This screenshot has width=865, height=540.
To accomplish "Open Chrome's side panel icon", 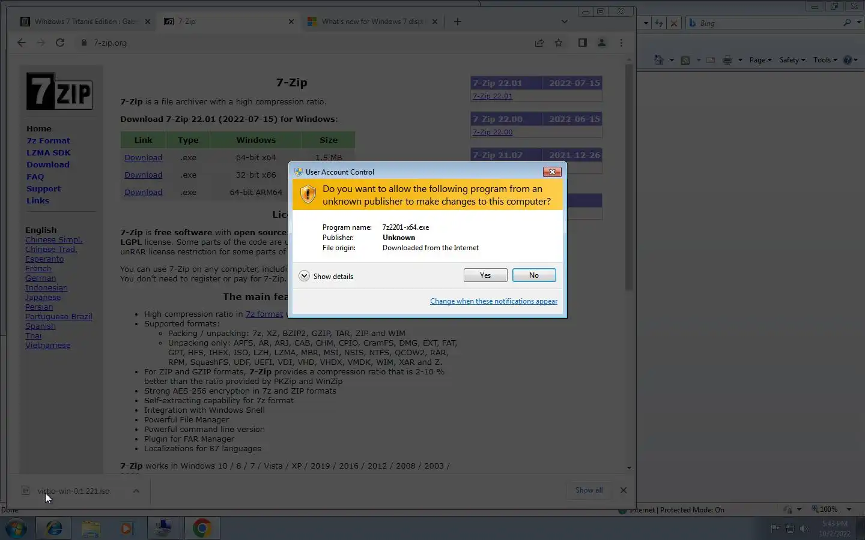I will [582, 43].
